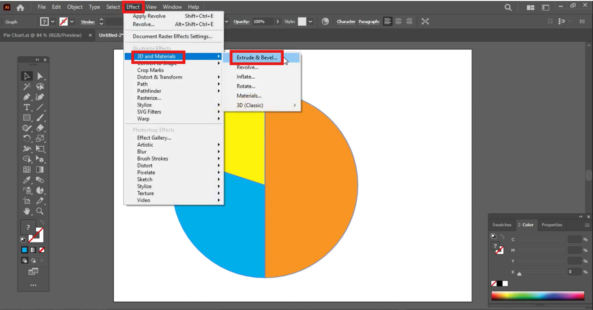Select the Shaper tool
Image resolution: width=593 pixels, height=310 pixels.
pyautogui.click(x=27, y=128)
